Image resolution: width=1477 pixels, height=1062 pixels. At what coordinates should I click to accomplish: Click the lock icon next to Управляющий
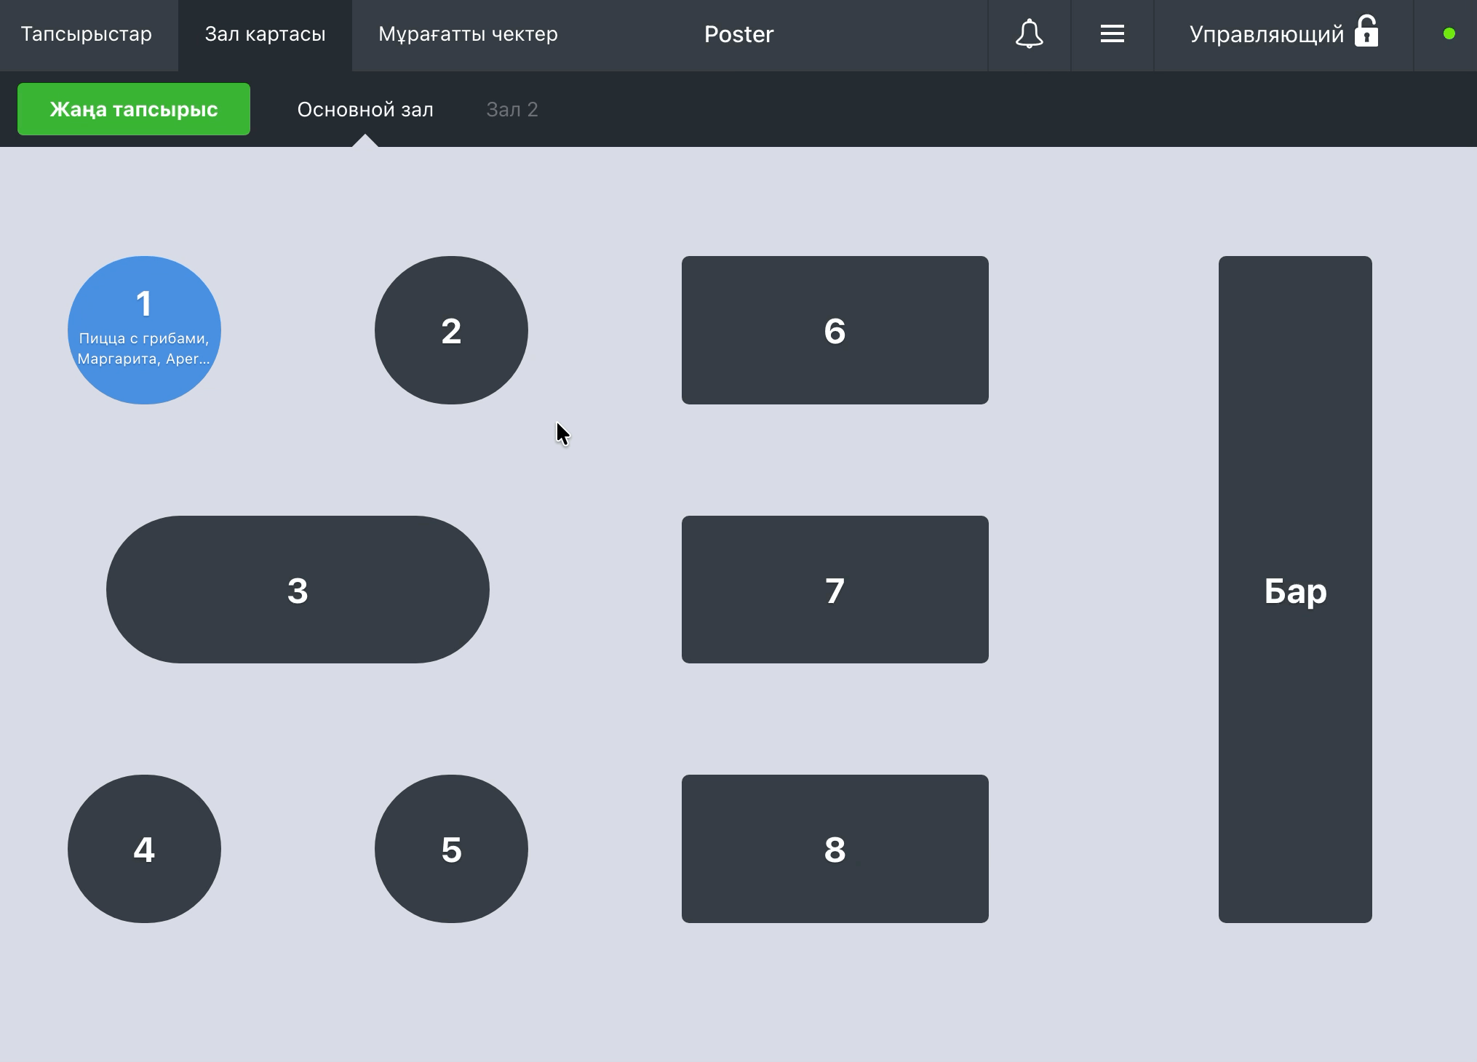tap(1366, 32)
